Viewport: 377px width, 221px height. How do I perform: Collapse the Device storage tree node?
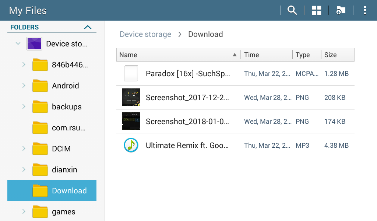tap(18, 43)
